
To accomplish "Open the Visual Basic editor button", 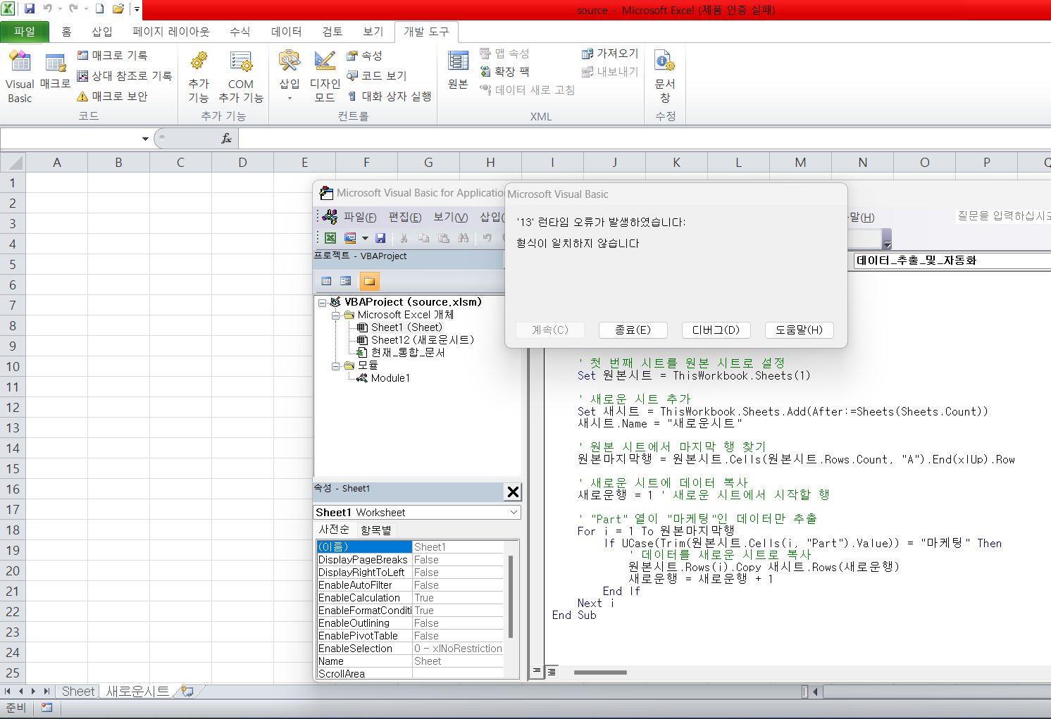I will (x=20, y=76).
